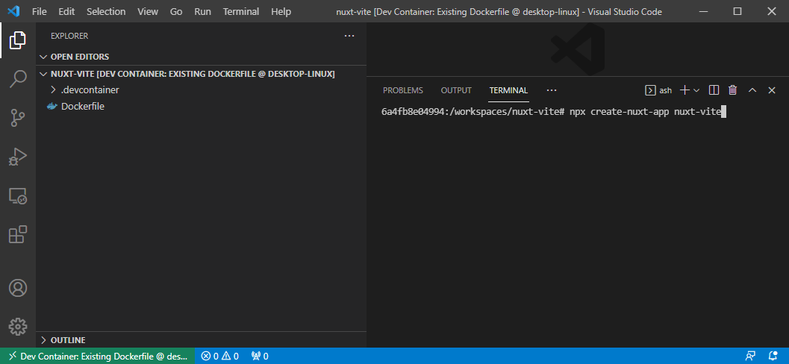This screenshot has width=789, height=364.
Task: Maximize the panel size with chevron
Action: click(x=752, y=90)
